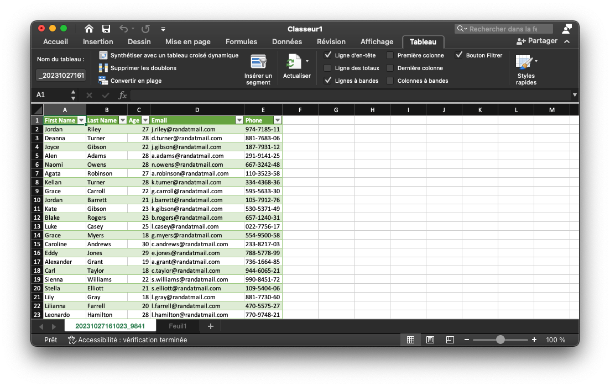Image resolution: width=610 pixels, height=387 pixels.
Task: Click the previous sheet navigation arrow
Action: coord(41,327)
